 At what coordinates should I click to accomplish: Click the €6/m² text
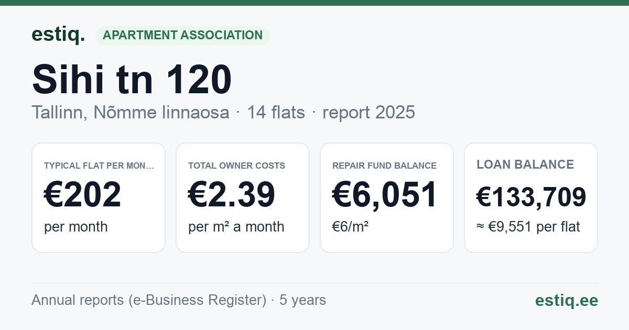point(350,227)
